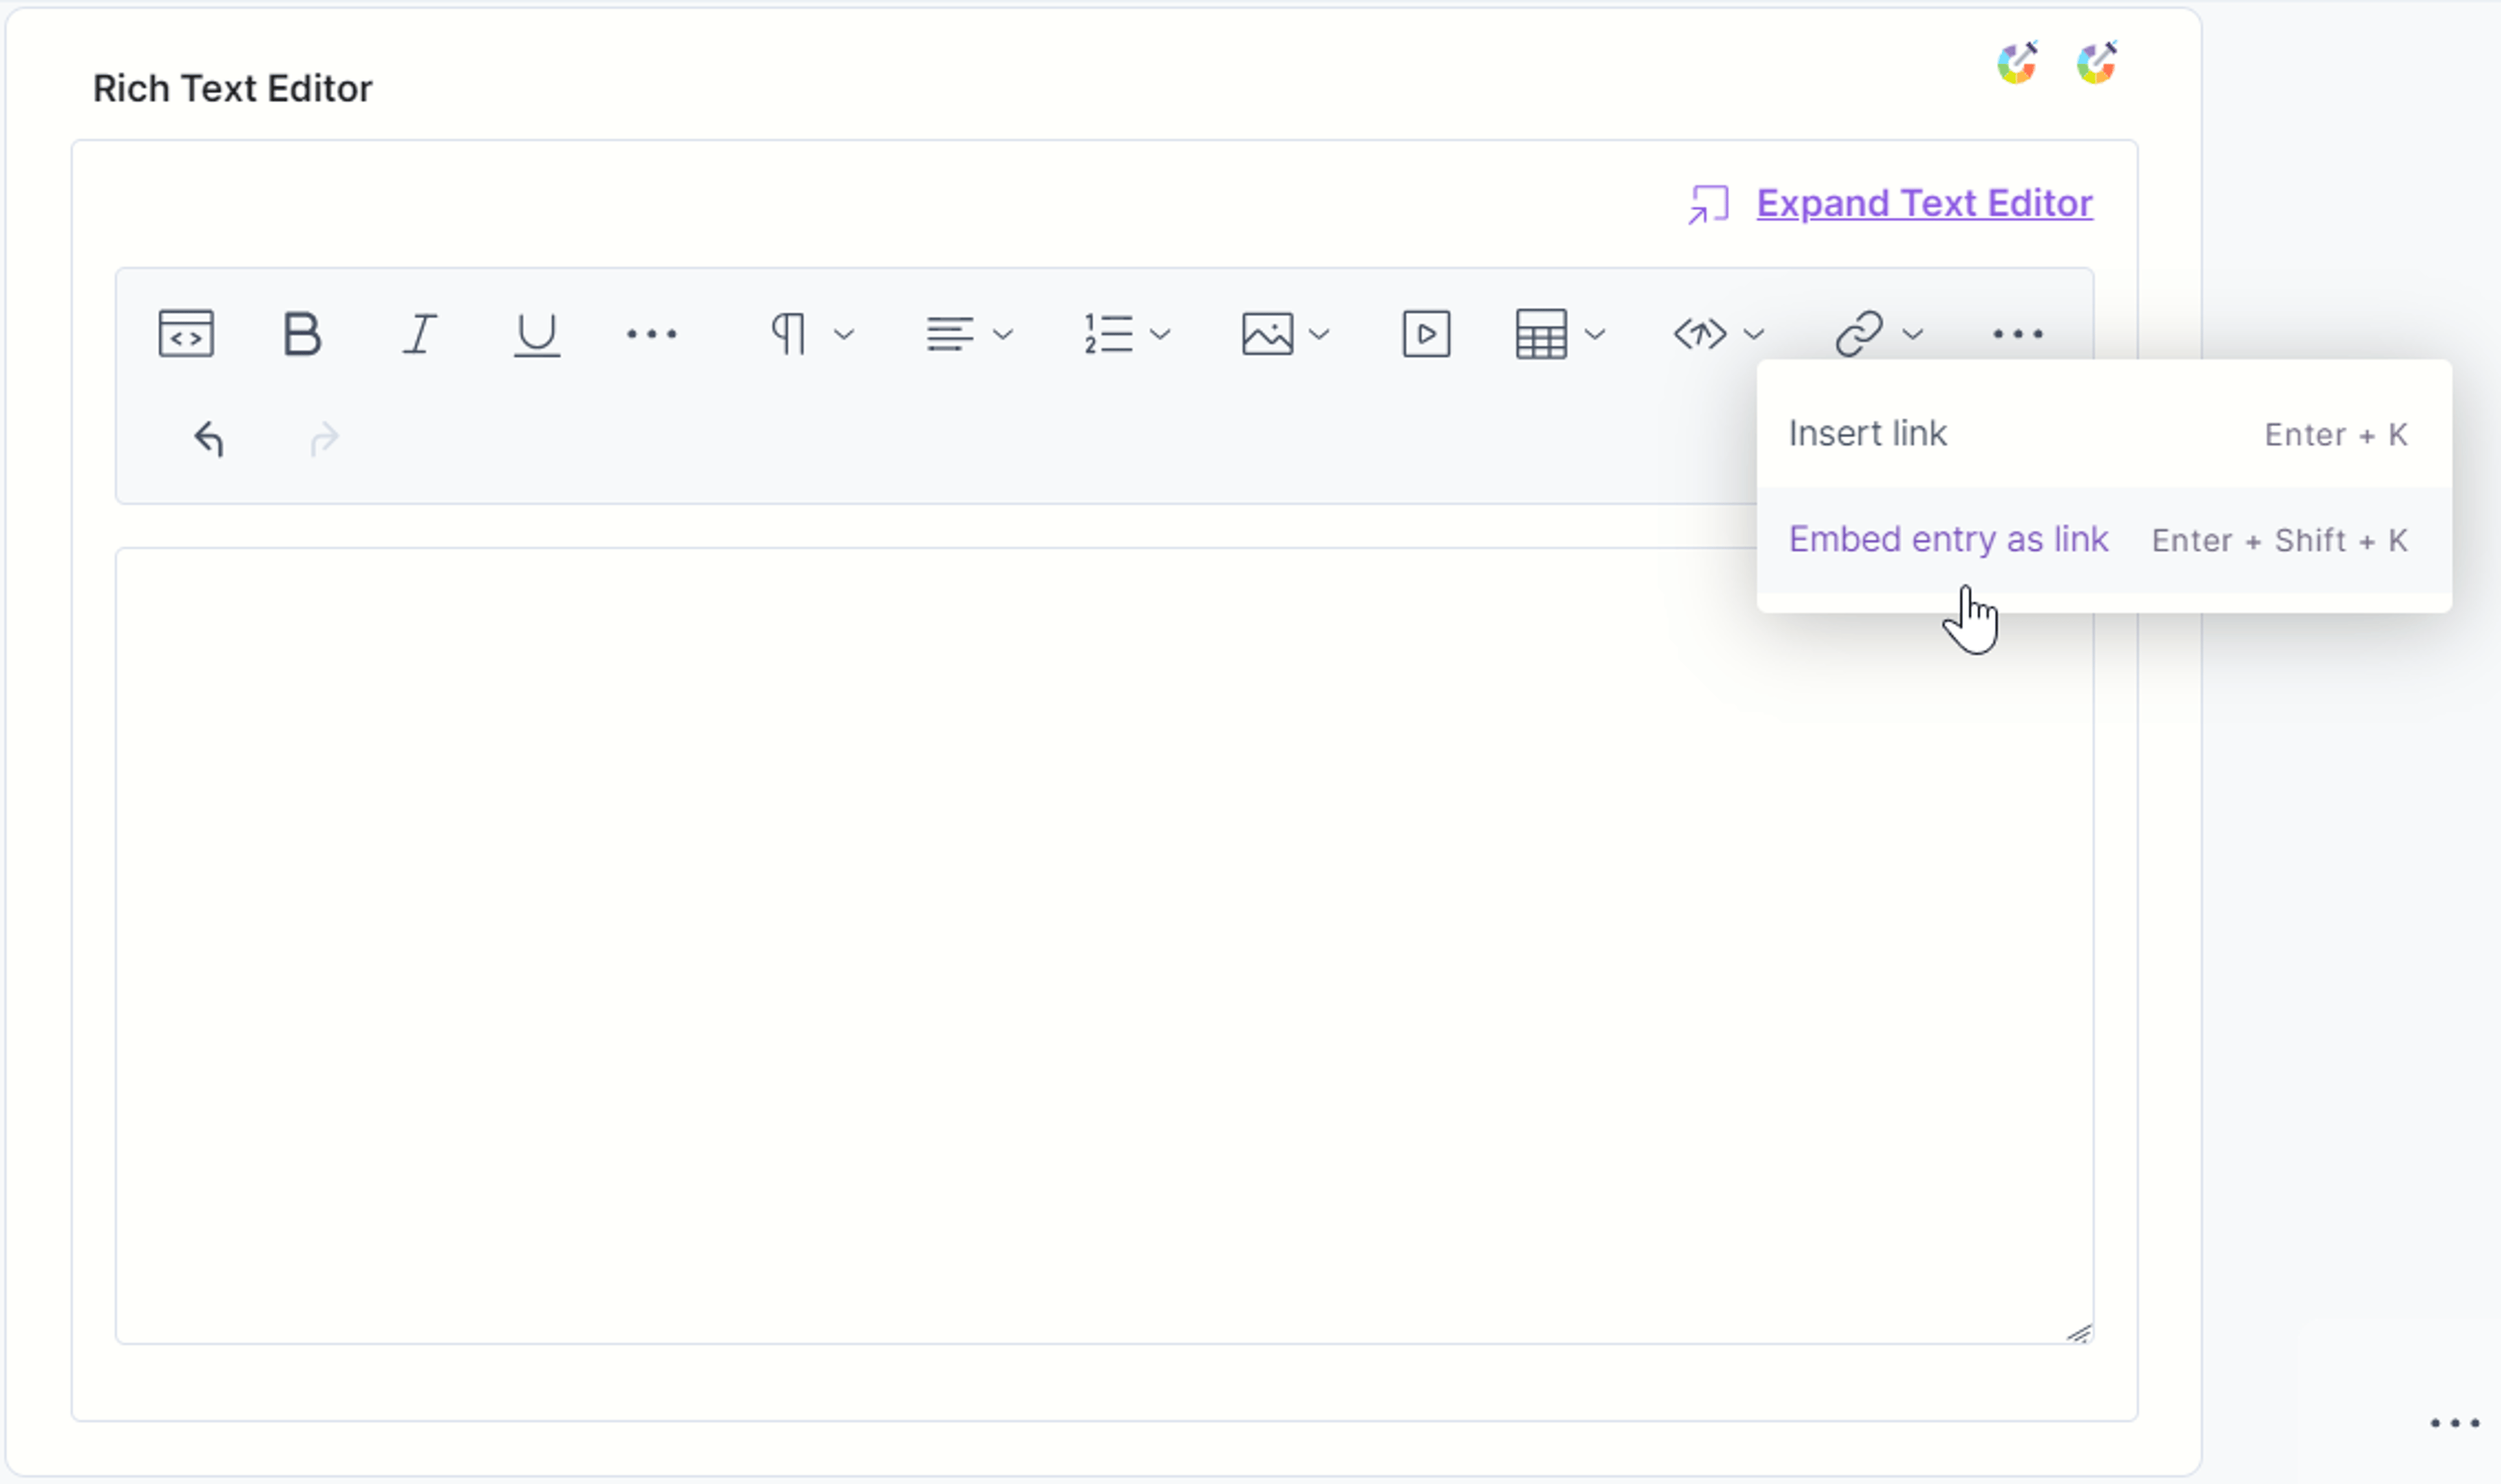The image size is (2501, 1484).
Task: Click the insert video icon
Action: [x=1426, y=333]
